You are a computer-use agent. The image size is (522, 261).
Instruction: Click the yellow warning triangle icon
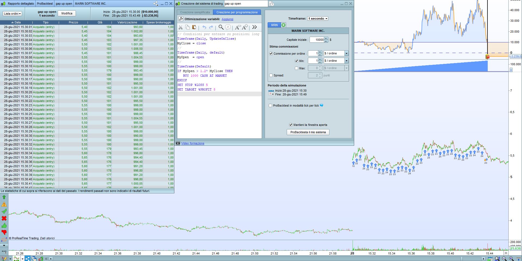pos(4,204)
